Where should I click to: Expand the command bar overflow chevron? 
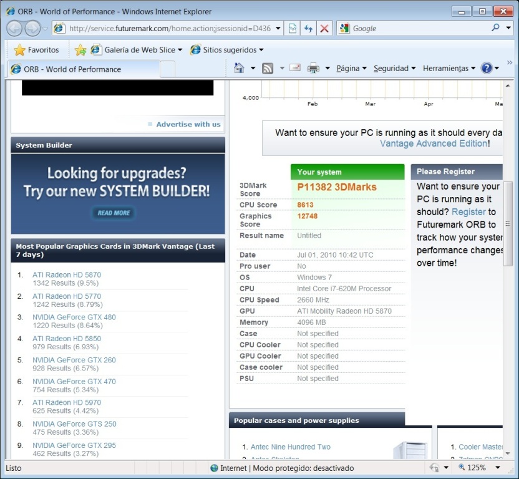510,62
